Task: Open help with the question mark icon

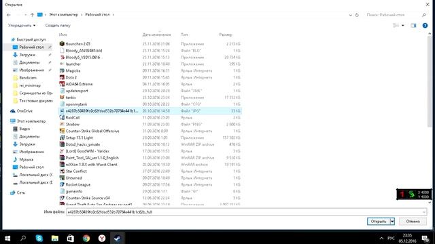Action: 425,26
